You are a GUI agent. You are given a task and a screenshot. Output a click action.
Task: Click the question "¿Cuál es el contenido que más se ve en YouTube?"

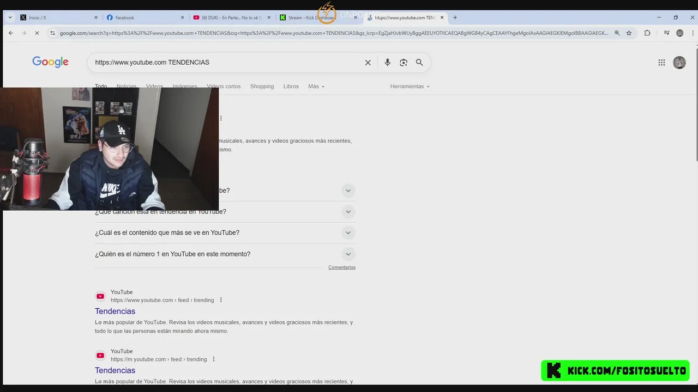click(x=167, y=233)
